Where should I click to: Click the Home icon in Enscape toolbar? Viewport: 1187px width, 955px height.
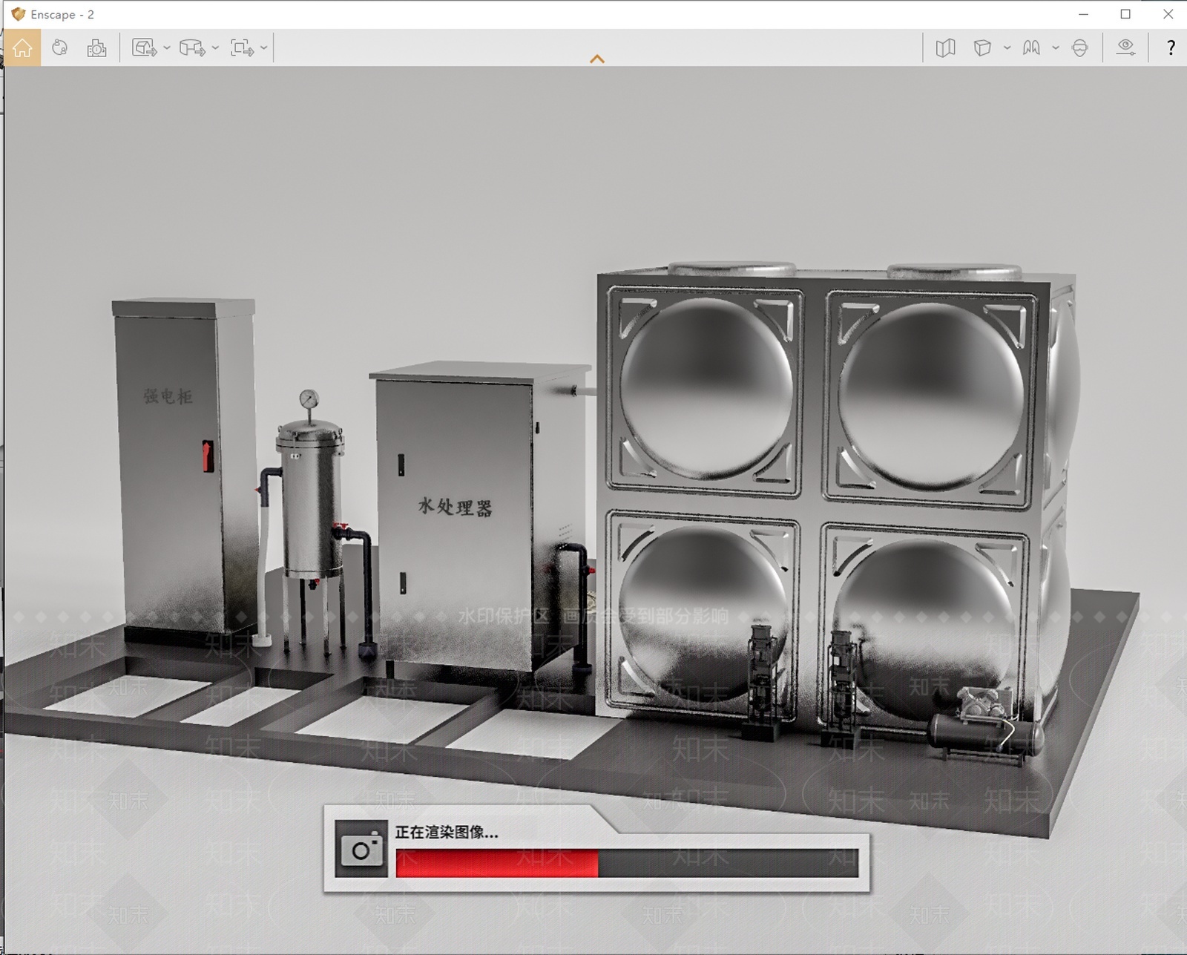click(x=22, y=48)
